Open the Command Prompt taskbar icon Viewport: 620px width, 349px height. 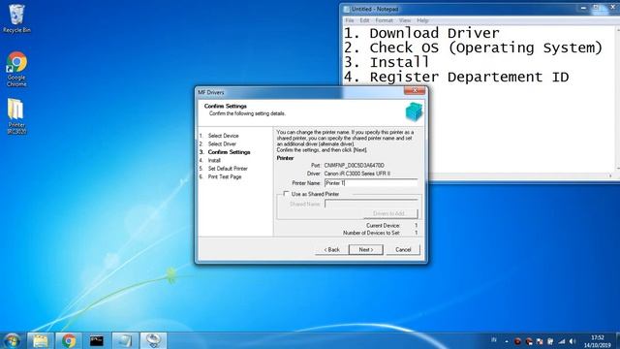97,340
